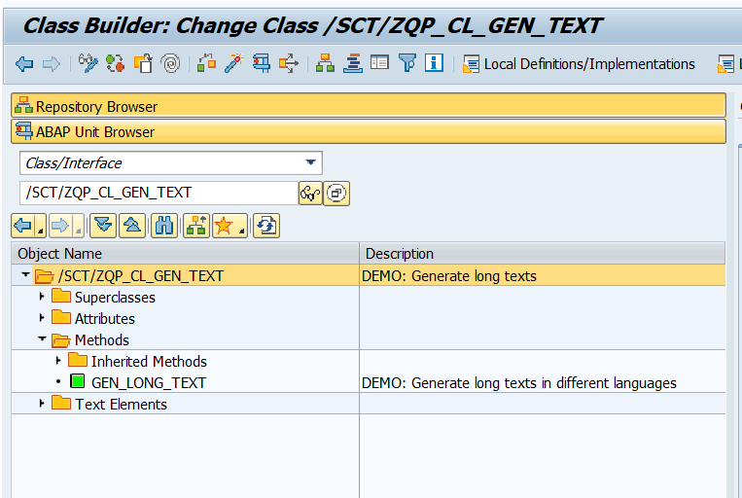742x498 pixels.
Task: Click the Display/Change pencil-glasses toolbar icon
Action: click(x=89, y=64)
